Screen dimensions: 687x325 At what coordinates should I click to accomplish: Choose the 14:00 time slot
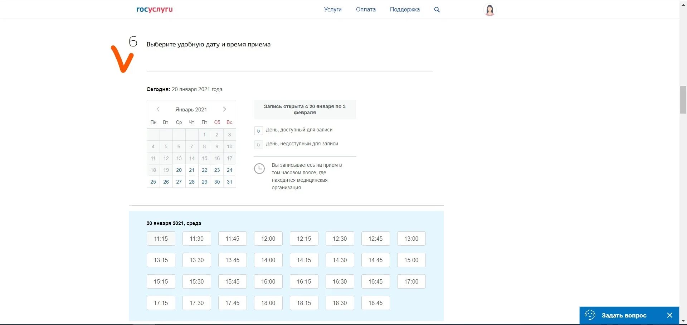[x=268, y=260]
